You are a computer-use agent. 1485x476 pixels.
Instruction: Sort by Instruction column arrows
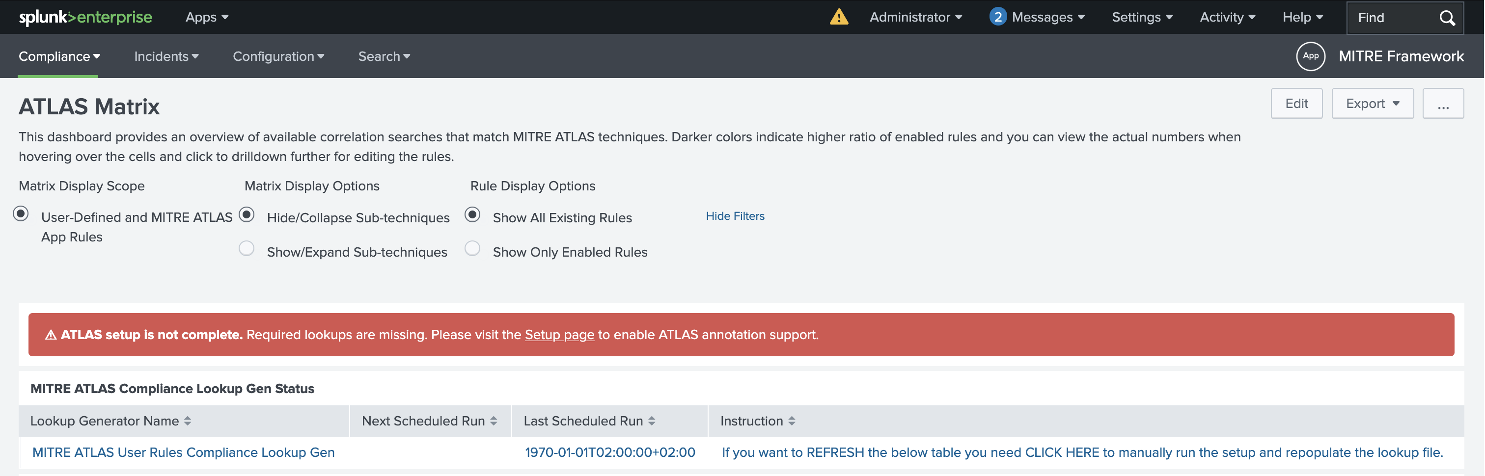pos(792,421)
